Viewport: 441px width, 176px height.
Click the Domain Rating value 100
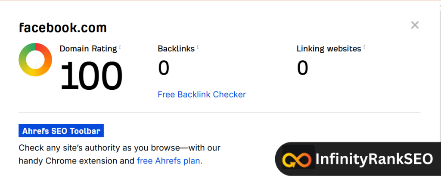[x=91, y=75]
